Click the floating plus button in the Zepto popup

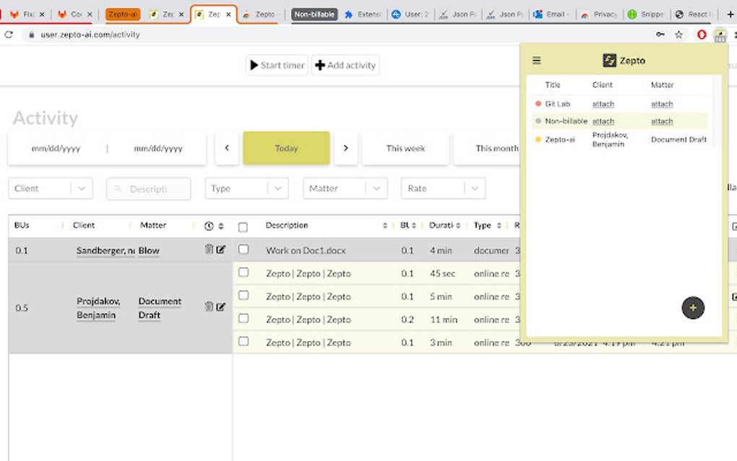[693, 308]
